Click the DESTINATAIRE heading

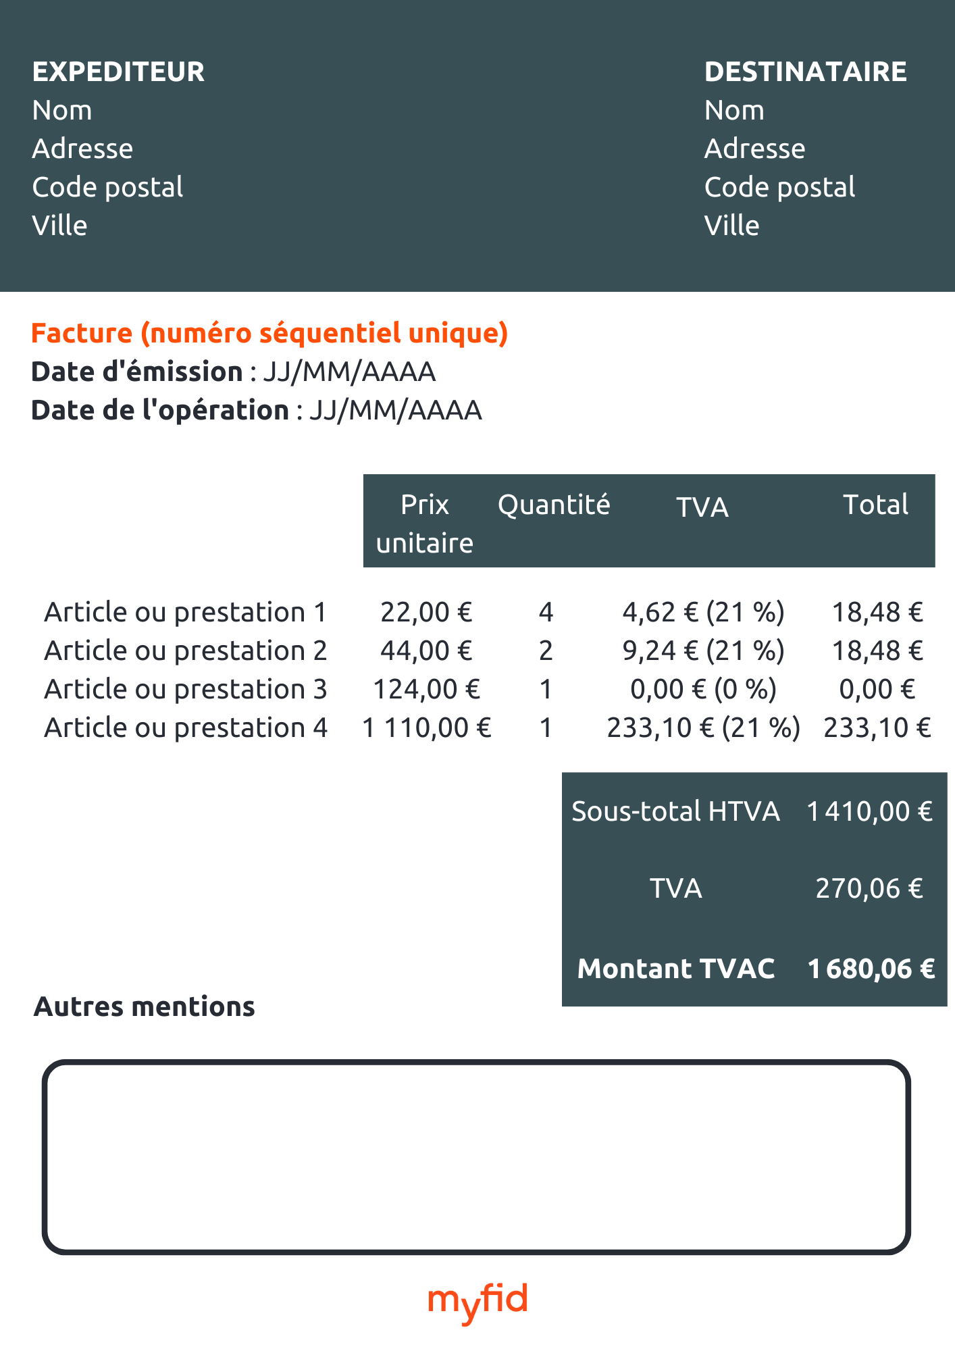coord(805,72)
